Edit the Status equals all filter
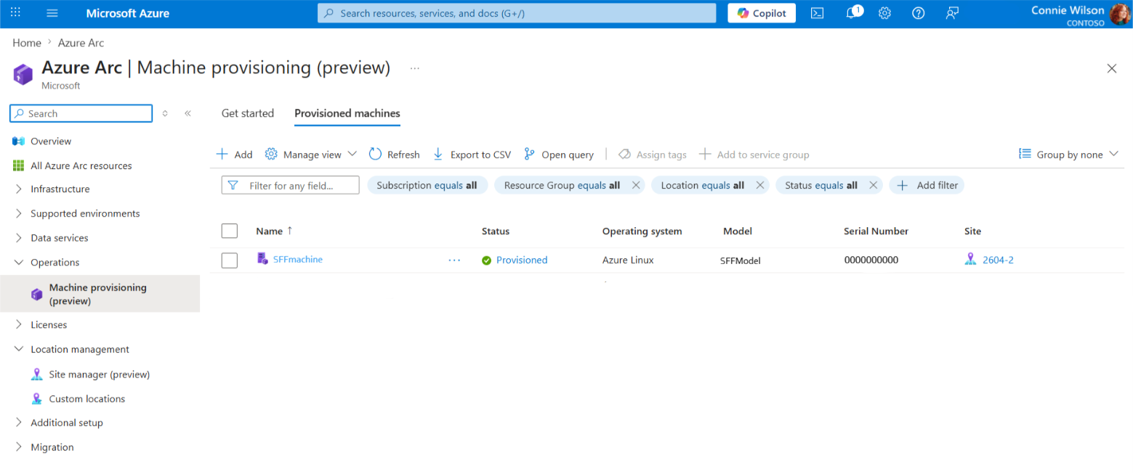 (821, 186)
